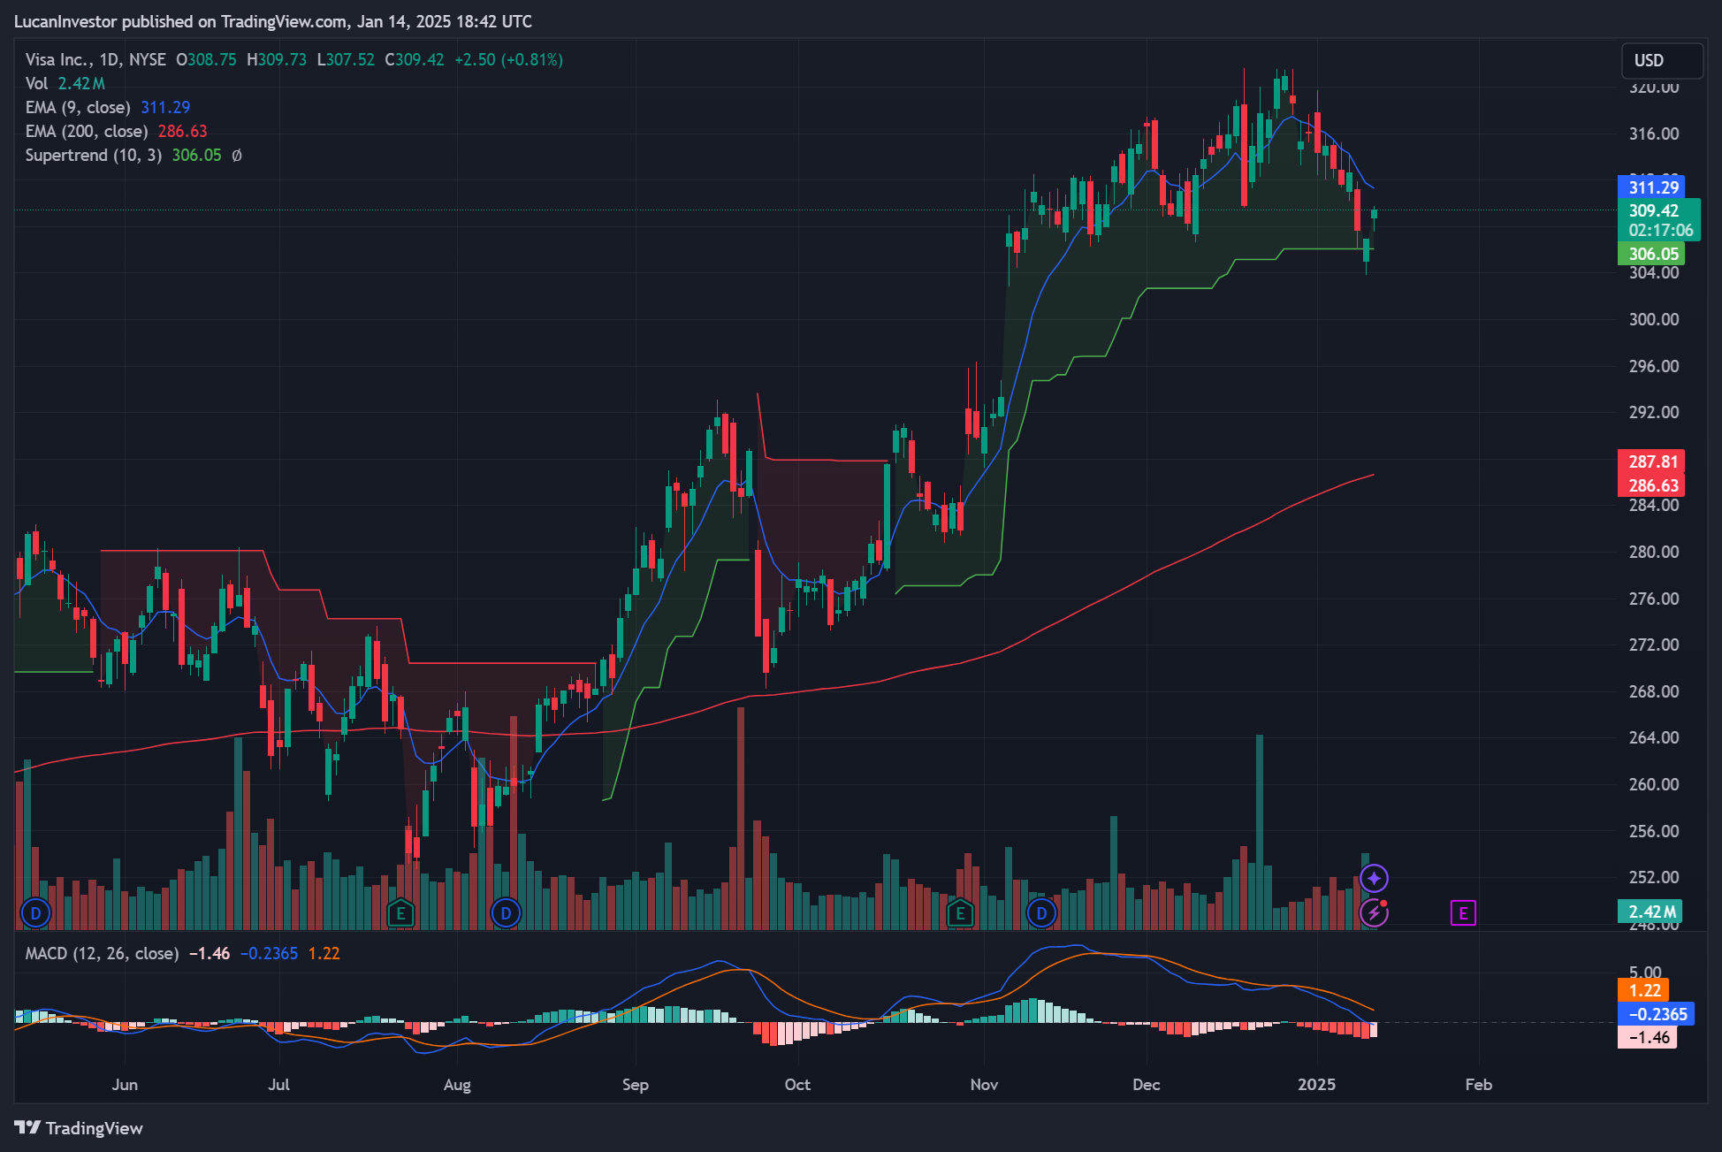The height and width of the screenshot is (1152, 1722).
Task: Open the USD currency selector
Action: (x=1662, y=60)
